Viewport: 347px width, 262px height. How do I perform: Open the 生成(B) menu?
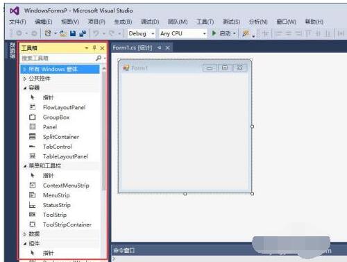click(x=123, y=22)
